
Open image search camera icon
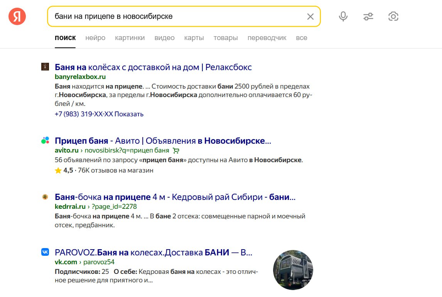393,16
